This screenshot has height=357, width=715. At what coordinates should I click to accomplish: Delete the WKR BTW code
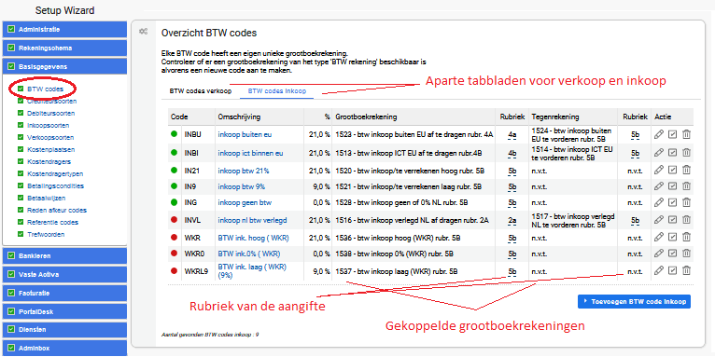[x=686, y=238]
